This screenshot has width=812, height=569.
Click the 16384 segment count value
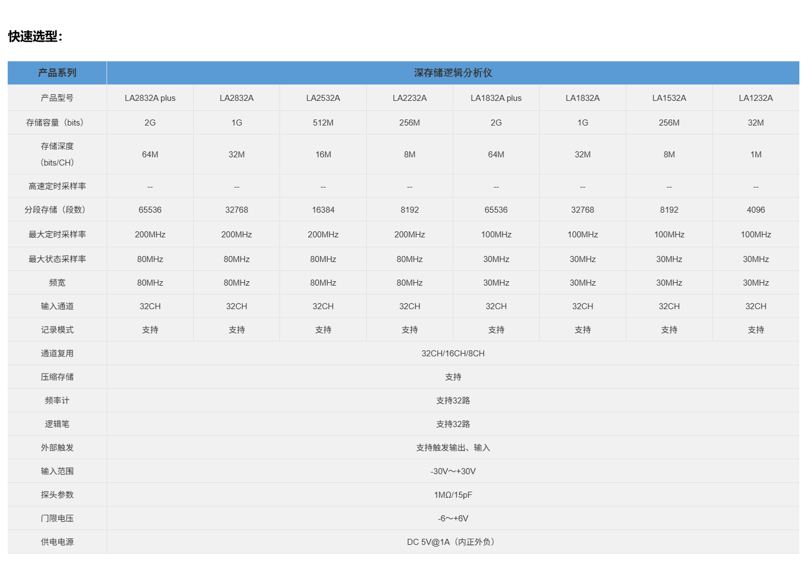[x=323, y=210]
